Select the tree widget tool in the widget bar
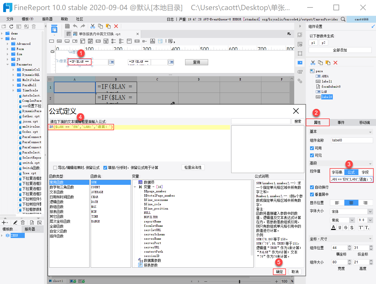The image size is (376, 284). pyautogui.click(x=153, y=41)
